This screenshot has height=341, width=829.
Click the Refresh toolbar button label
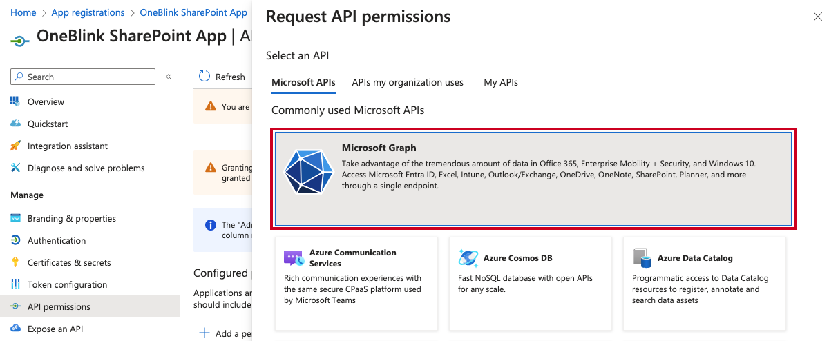click(x=230, y=77)
